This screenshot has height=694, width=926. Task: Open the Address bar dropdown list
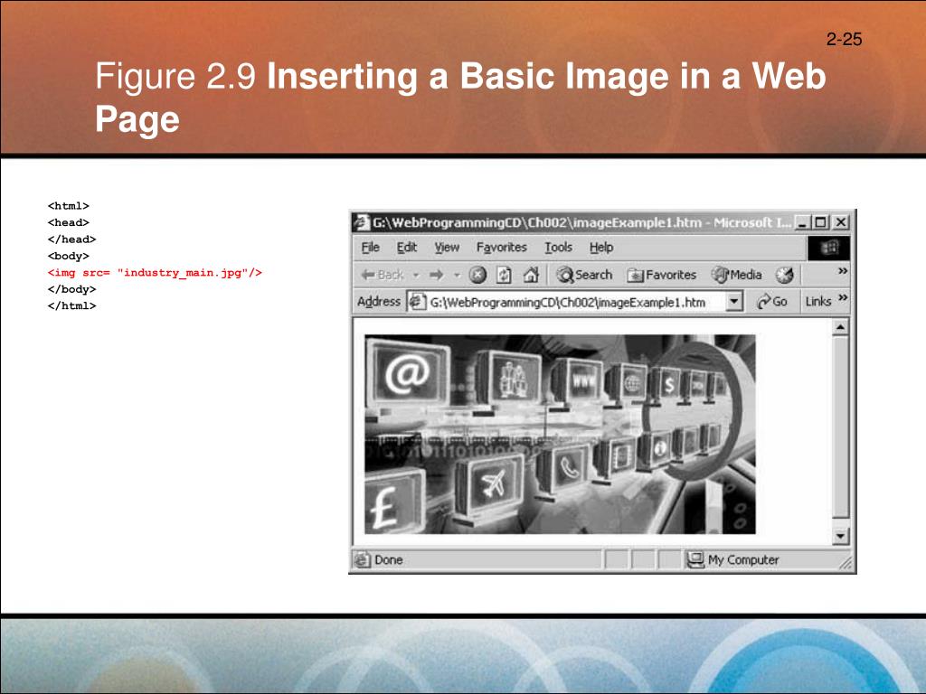coord(733,302)
